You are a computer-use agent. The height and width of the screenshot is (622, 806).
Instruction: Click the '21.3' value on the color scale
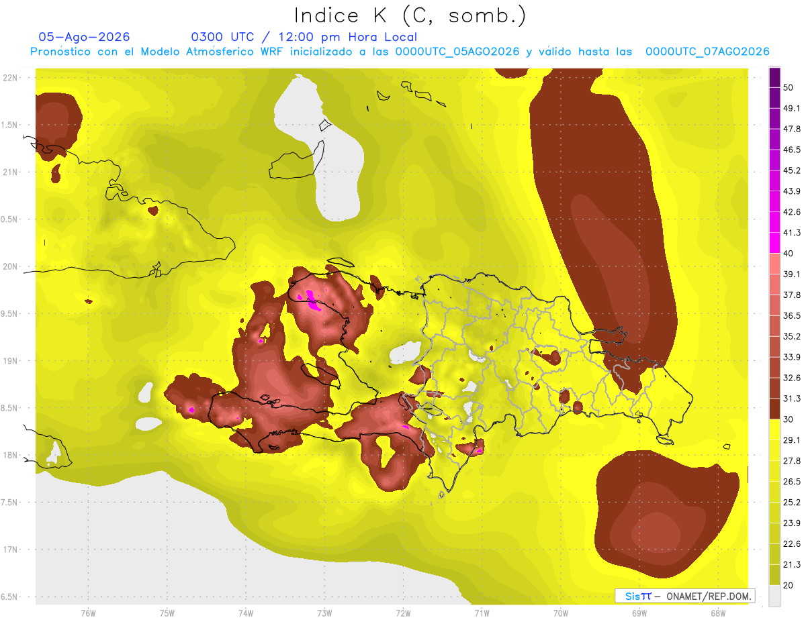click(x=792, y=565)
